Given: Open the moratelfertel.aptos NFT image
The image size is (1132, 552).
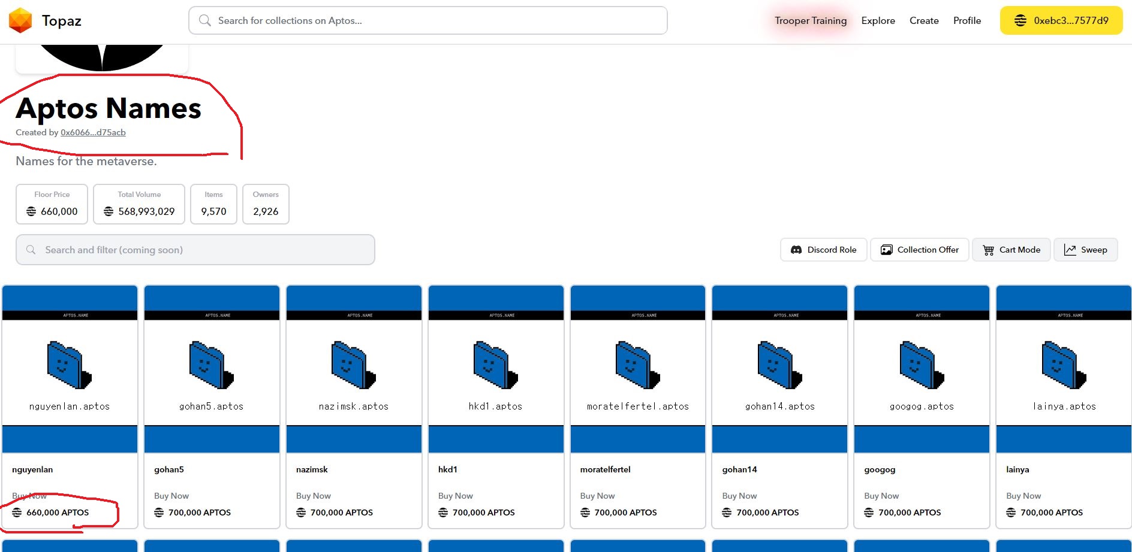Looking at the screenshot, I should 638,369.
